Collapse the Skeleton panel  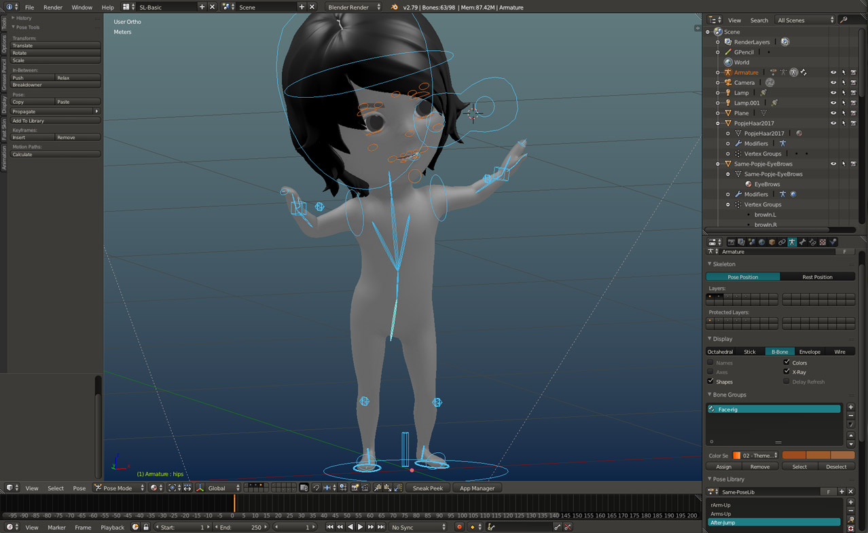click(723, 264)
